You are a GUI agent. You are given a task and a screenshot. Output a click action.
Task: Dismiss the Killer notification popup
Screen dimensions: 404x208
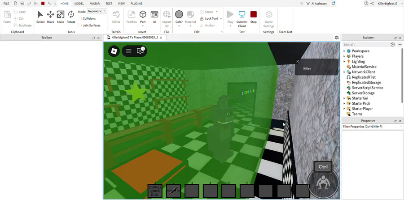[x=298, y=61]
